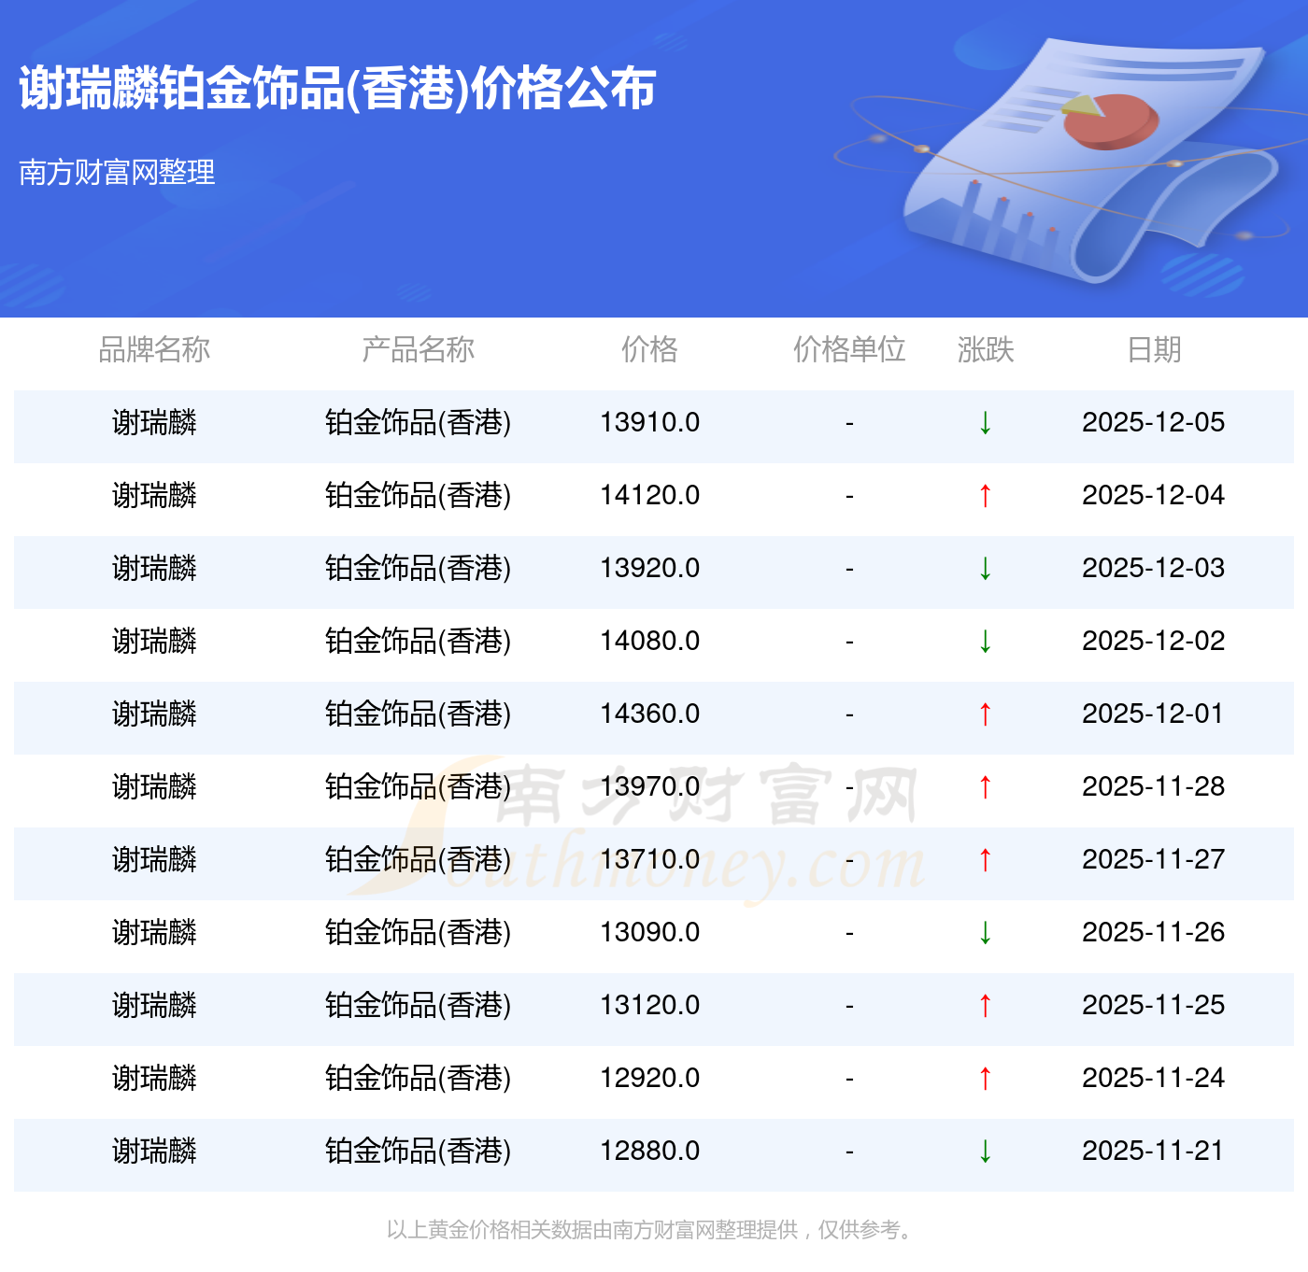Image resolution: width=1308 pixels, height=1272 pixels.
Task: Click the 南方财富网整理 subtitle text
Action: 117,172
